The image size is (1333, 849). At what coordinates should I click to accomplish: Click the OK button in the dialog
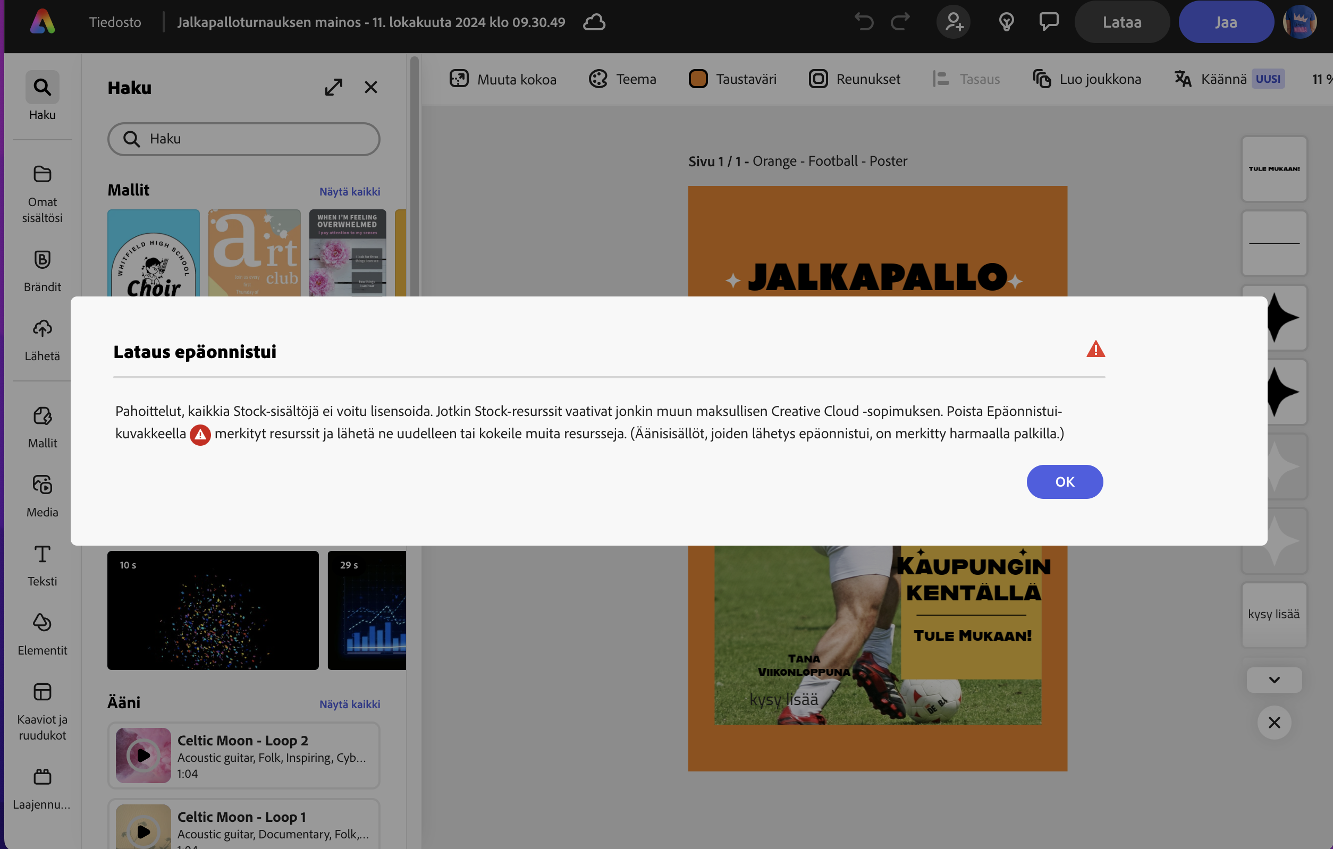[x=1064, y=481]
